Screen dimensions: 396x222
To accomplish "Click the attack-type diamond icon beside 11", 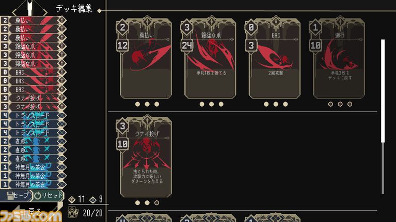I will (72, 199).
